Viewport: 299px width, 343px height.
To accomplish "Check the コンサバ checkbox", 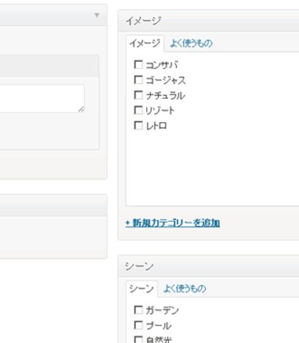I will pos(138,64).
